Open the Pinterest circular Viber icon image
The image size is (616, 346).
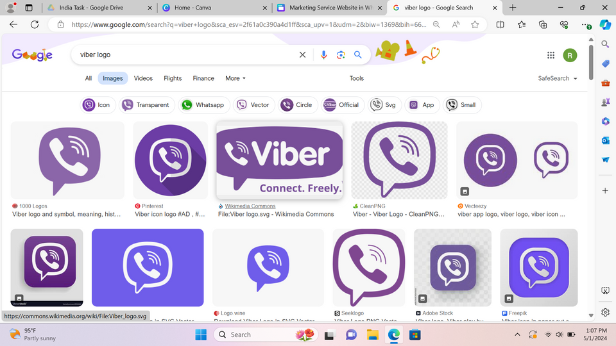click(x=171, y=160)
